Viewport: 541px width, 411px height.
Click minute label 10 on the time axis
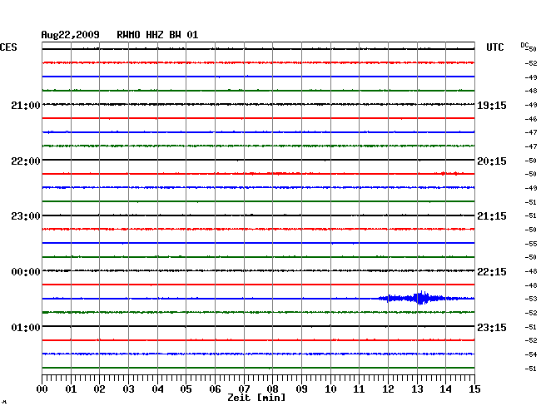click(x=330, y=389)
